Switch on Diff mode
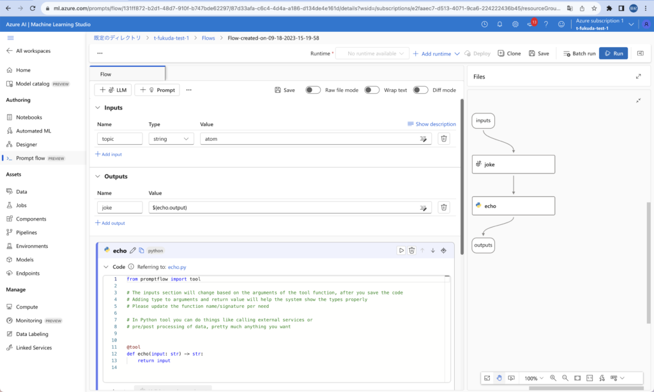Image resolution: width=654 pixels, height=392 pixels. point(420,90)
